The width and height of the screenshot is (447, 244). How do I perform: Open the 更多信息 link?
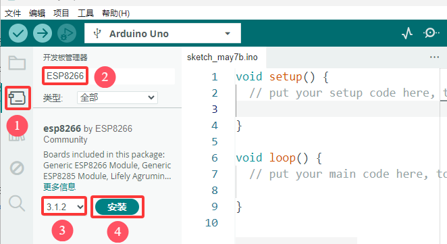[59, 187]
